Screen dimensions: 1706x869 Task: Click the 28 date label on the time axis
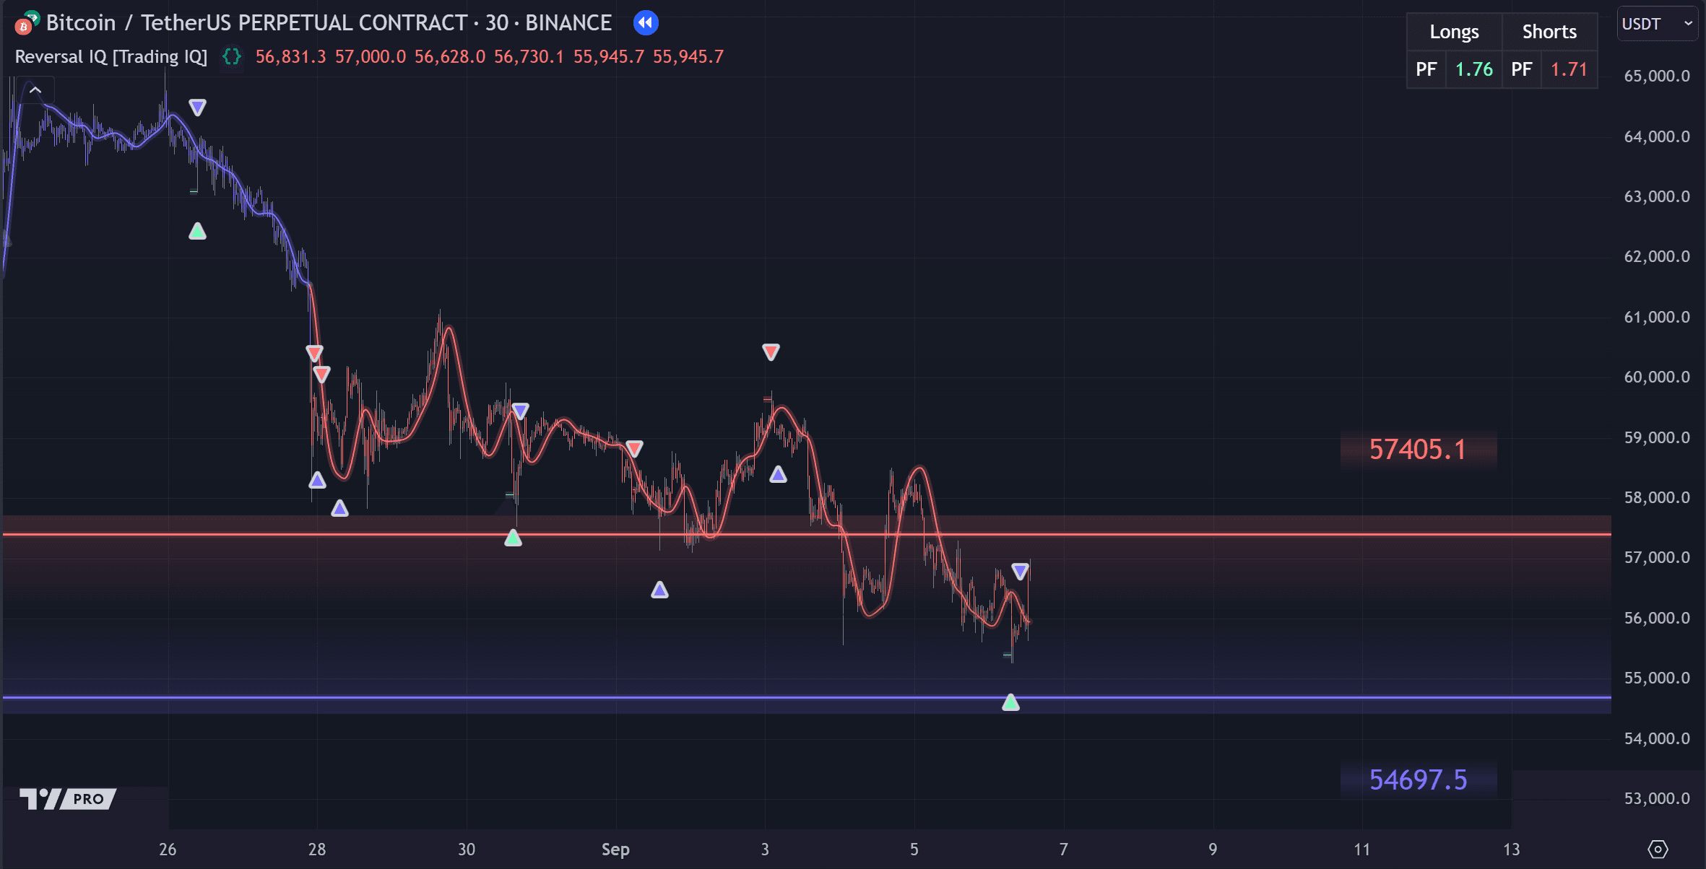[x=317, y=850]
